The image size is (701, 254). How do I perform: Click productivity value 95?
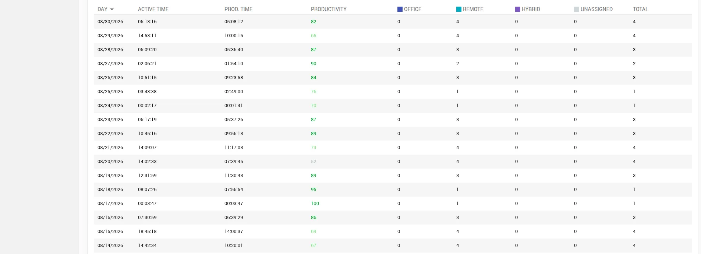(x=314, y=190)
